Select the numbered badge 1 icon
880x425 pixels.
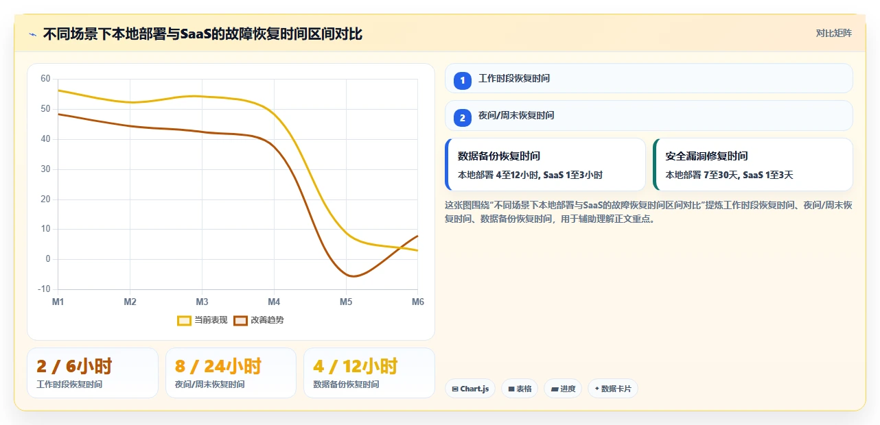pos(463,80)
